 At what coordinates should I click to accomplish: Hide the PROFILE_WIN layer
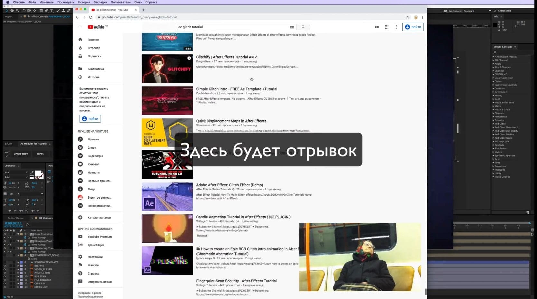5,273
